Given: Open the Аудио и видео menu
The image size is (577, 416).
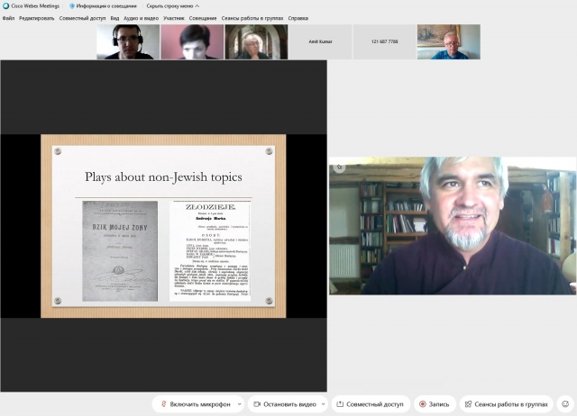Looking at the screenshot, I should pos(141,18).
